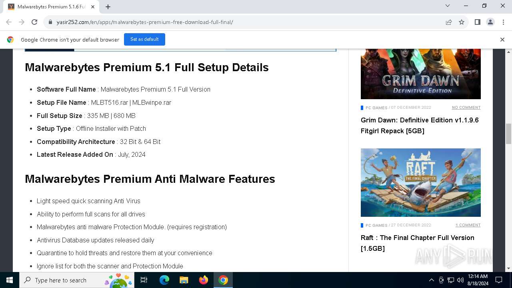
Task: Open Grim Dawn Definitive Edition article title
Action: [x=420, y=125]
